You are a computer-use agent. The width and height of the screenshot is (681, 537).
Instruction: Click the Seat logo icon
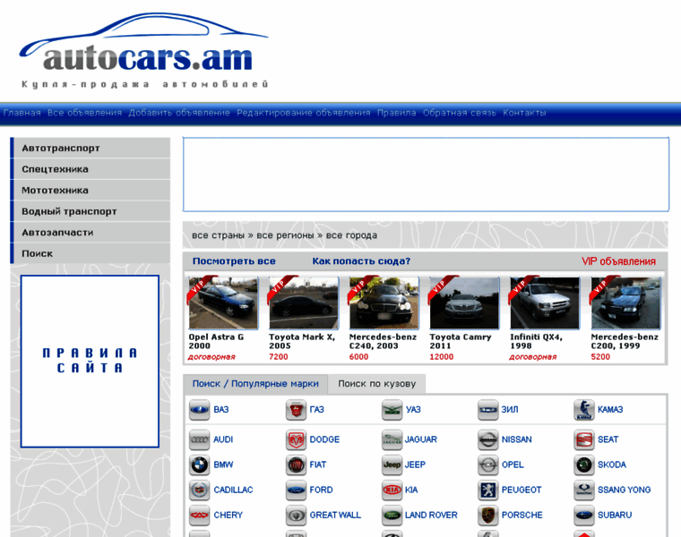(584, 439)
